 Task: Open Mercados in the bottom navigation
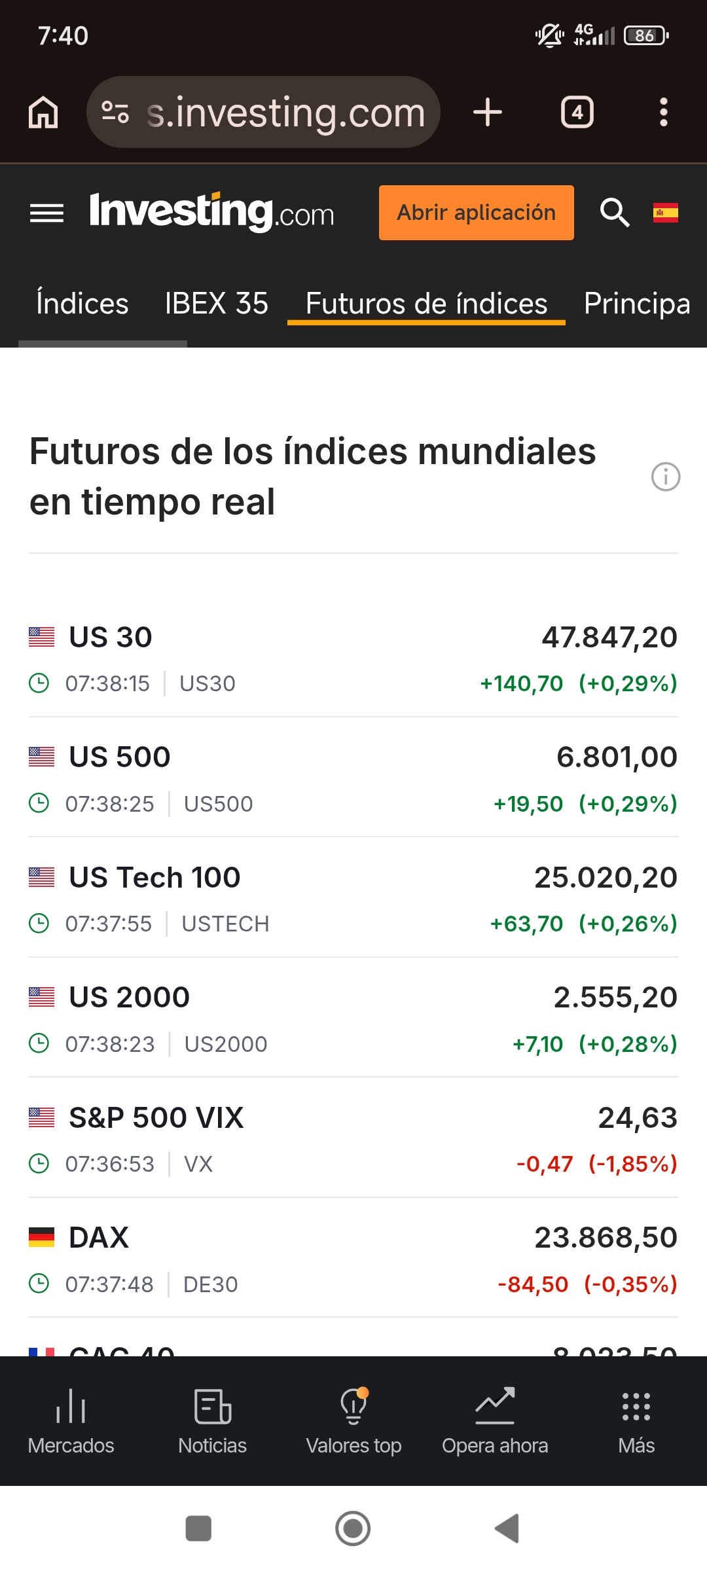(x=71, y=1422)
